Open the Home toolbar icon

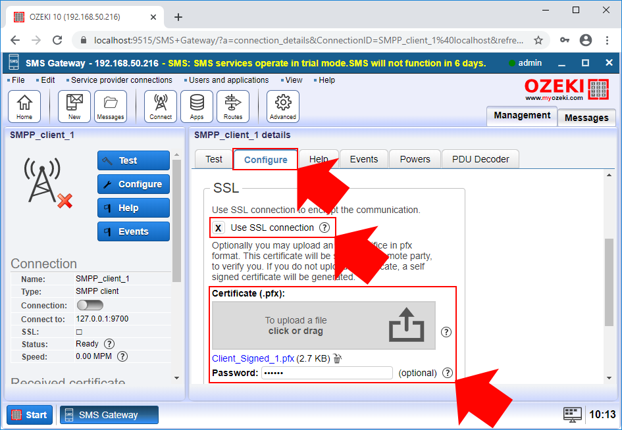point(24,107)
